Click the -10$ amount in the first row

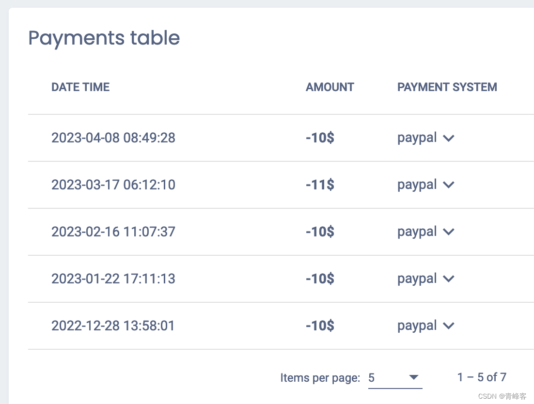pyautogui.click(x=320, y=138)
